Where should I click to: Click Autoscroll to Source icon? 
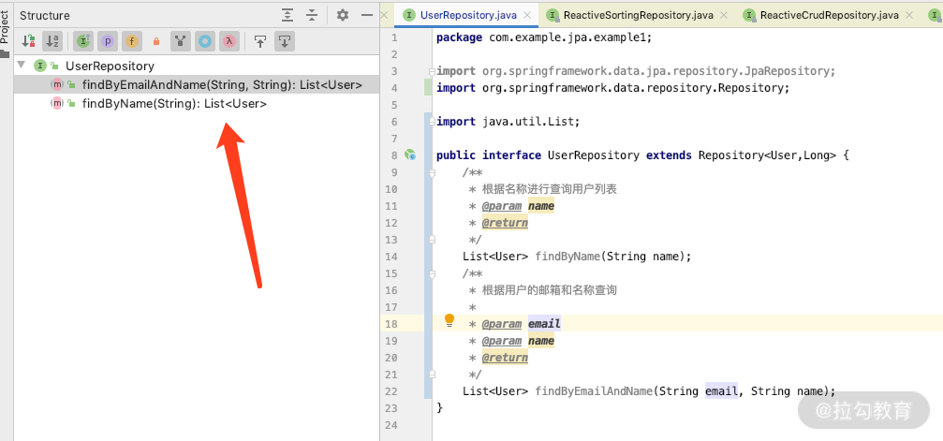(x=259, y=41)
